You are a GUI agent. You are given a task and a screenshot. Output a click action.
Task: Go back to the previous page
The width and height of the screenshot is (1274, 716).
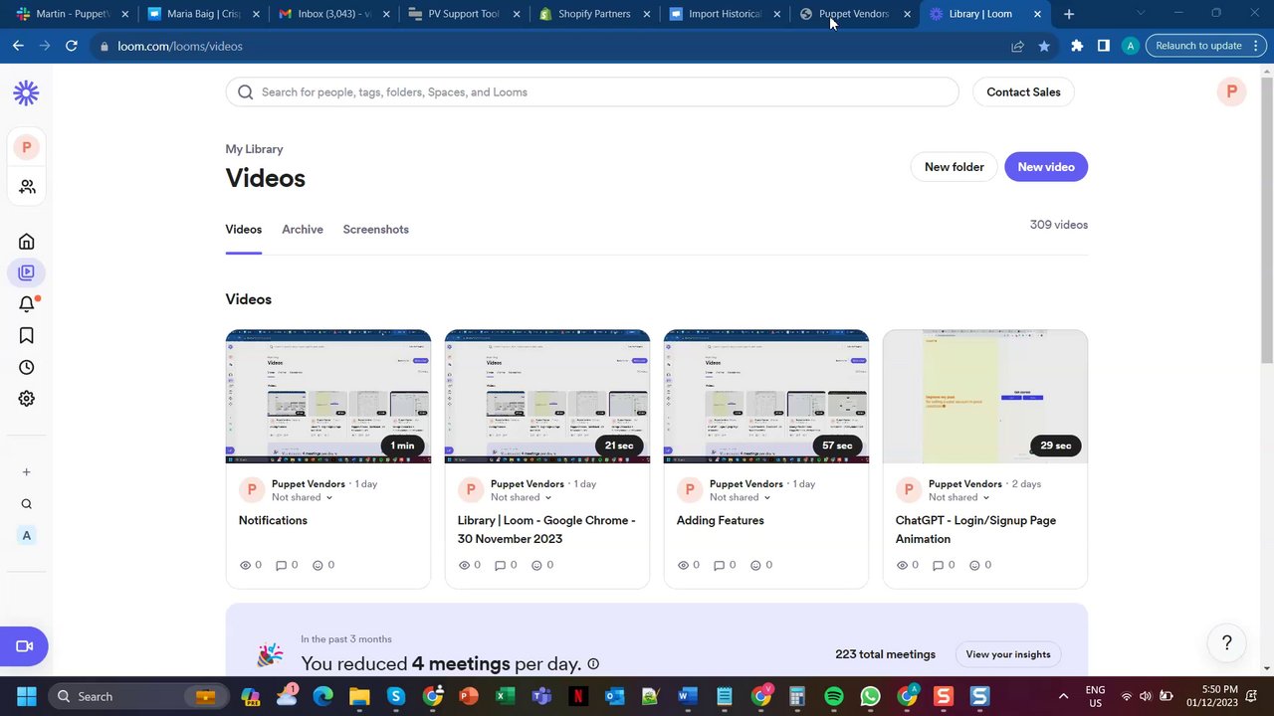tap(18, 46)
